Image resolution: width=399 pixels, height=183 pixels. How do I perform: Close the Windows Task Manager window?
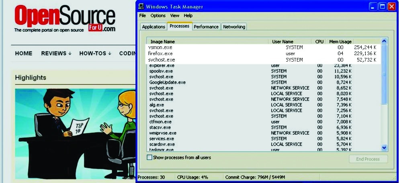[391, 6]
